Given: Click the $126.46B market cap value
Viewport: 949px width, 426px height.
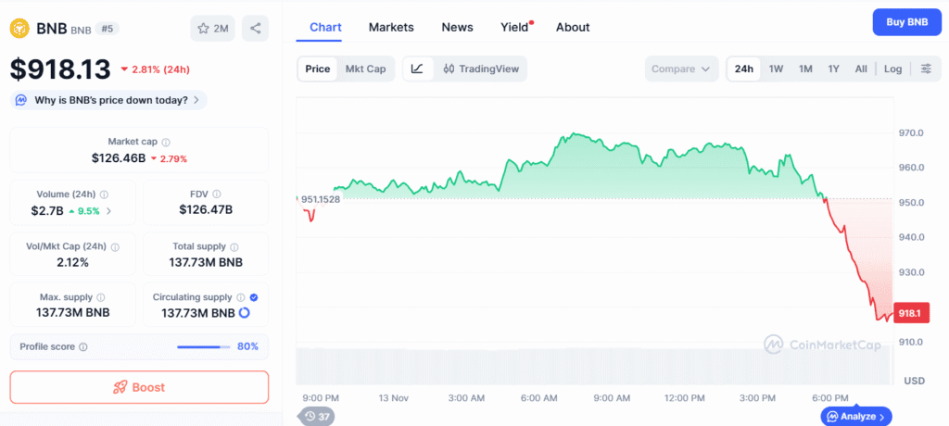Looking at the screenshot, I should [x=118, y=158].
